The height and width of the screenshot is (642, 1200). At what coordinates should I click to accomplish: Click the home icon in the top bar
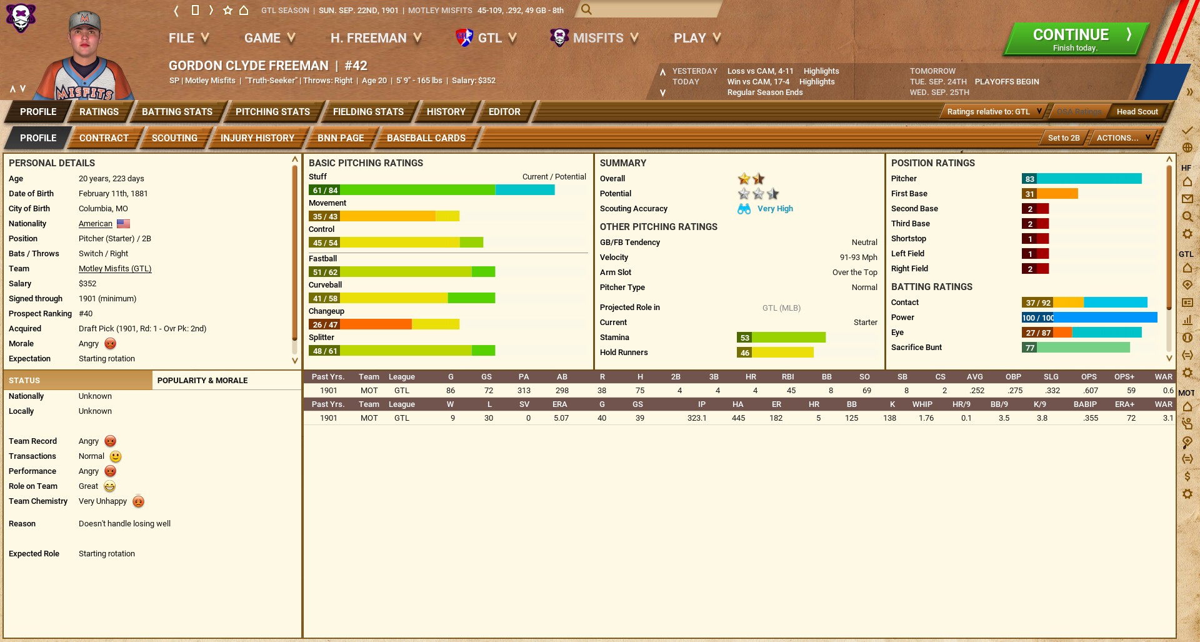point(244,10)
